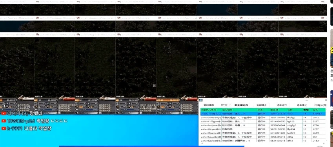Minimize the bot control panel window
The width and height of the screenshot is (333, 147).
306,100
